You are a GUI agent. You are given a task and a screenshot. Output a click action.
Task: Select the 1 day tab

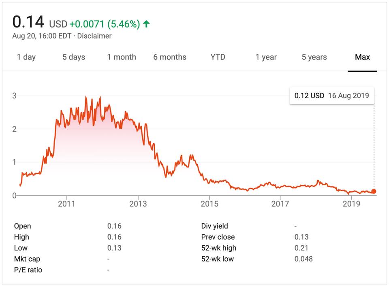pyautogui.click(x=26, y=57)
